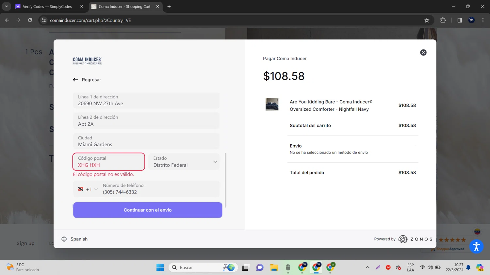Toggle the browser side panel
Viewport: 490px width, 275px height.
point(460,20)
